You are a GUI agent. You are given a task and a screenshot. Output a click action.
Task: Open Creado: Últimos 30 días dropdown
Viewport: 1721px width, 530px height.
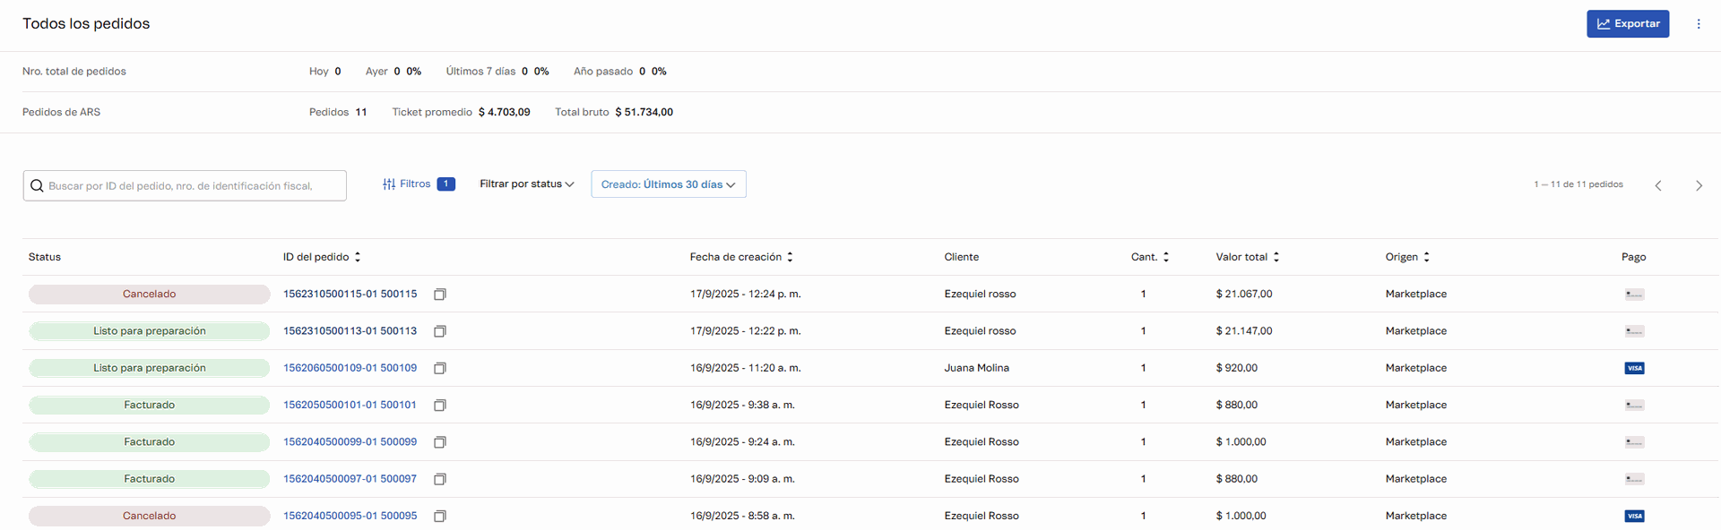(x=668, y=184)
